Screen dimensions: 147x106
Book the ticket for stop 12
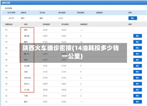click(138, 96)
